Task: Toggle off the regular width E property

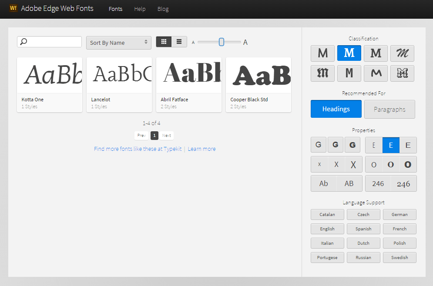Action: click(391, 145)
